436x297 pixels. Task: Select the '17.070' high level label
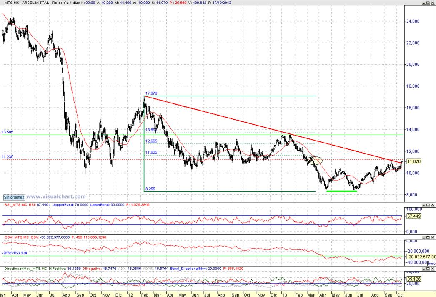click(151, 93)
